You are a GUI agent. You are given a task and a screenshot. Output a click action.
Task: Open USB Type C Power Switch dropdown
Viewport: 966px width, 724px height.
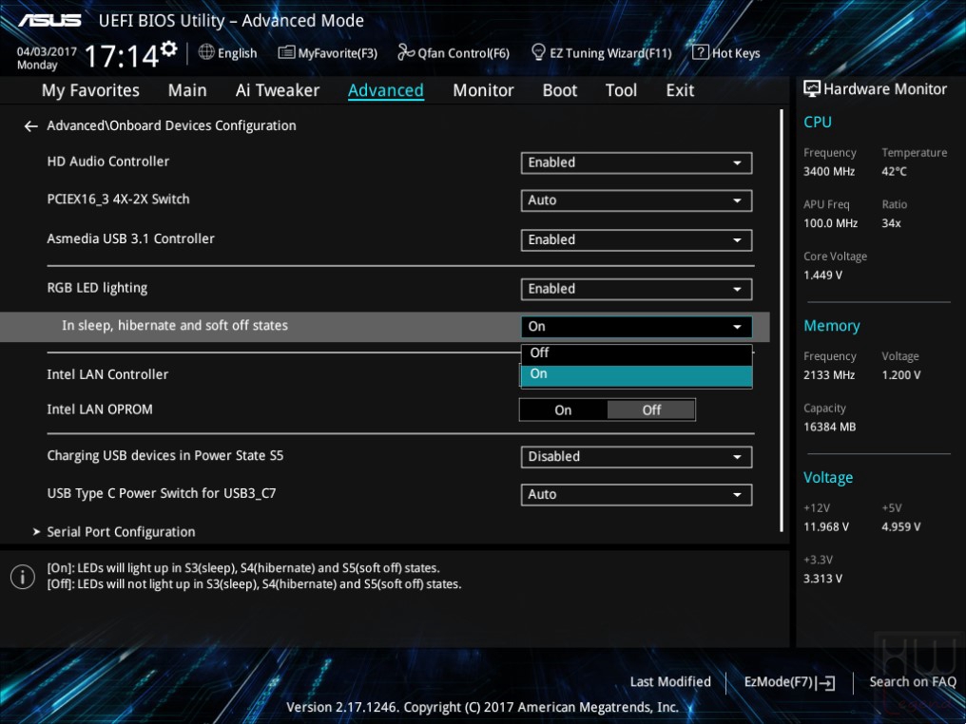pyautogui.click(x=636, y=494)
